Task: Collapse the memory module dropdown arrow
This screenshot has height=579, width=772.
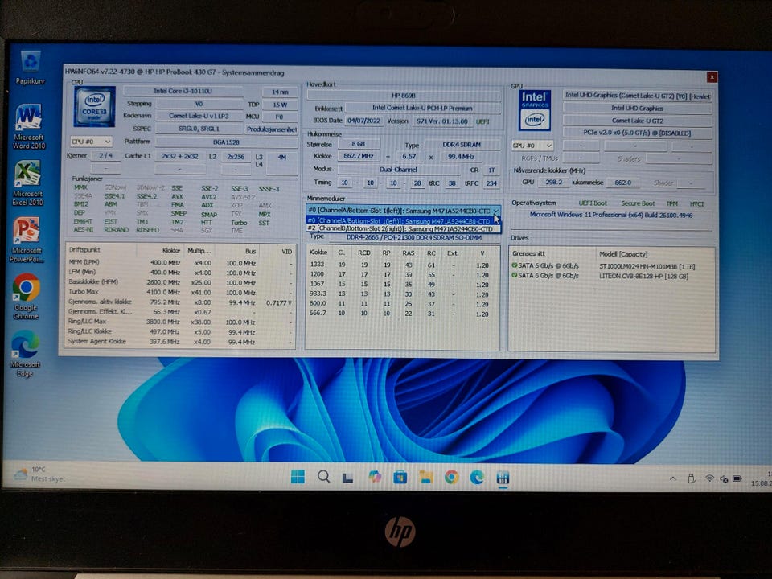Action: click(x=496, y=210)
